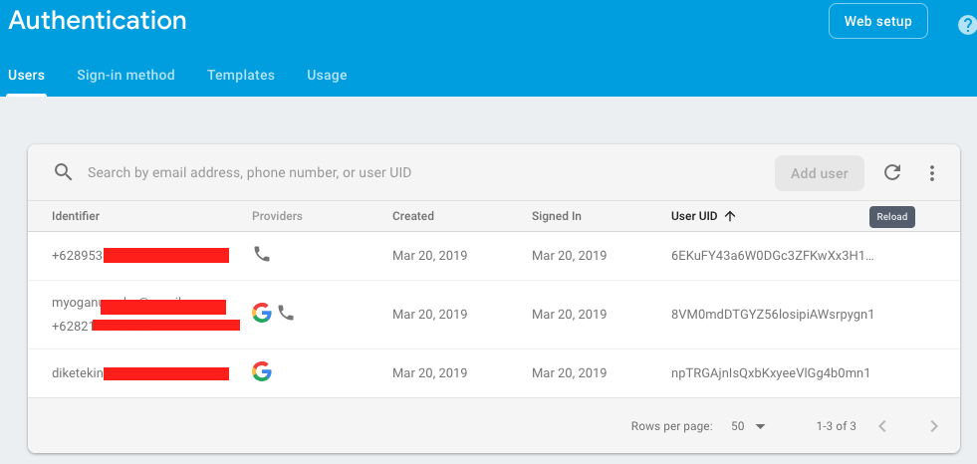
Task: Click phone icon beside Google in second row
Action: click(x=286, y=313)
